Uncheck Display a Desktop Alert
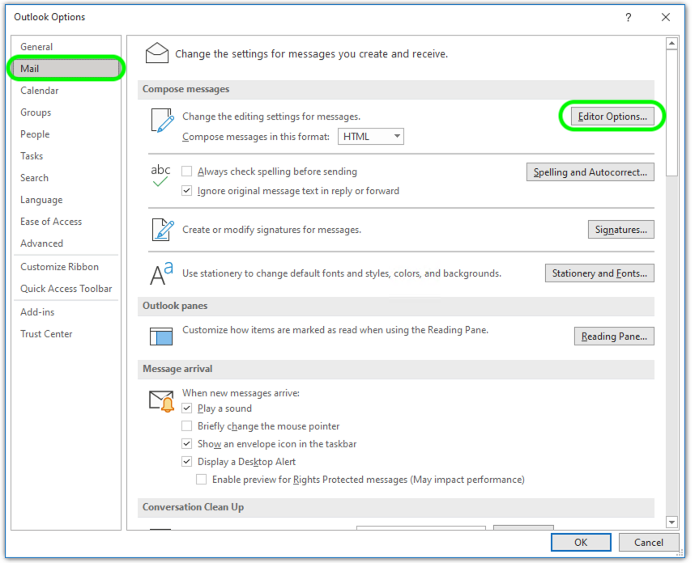Image resolution: width=695 pixels, height=563 pixels. (187, 462)
